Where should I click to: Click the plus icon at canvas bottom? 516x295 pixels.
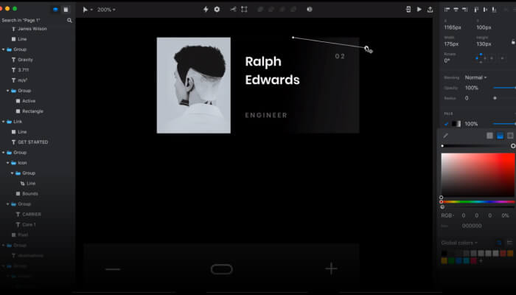click(x=331, y=268)
